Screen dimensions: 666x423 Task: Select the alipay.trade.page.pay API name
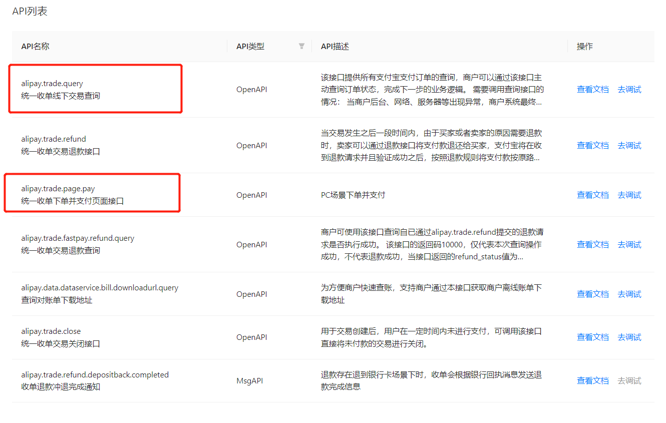(58, 189)
